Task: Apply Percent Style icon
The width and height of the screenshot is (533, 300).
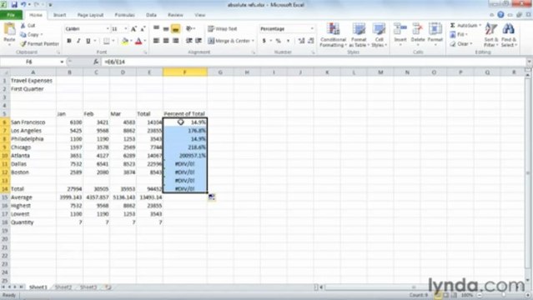Action: [279, 41]
